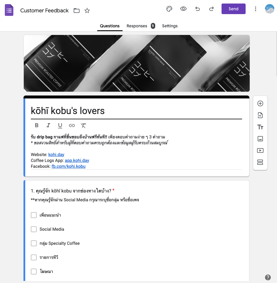Image resolution: width=277 pixels, height=283 pixels.
Task: Click the Social Media hint description
Action: (85, 200)
